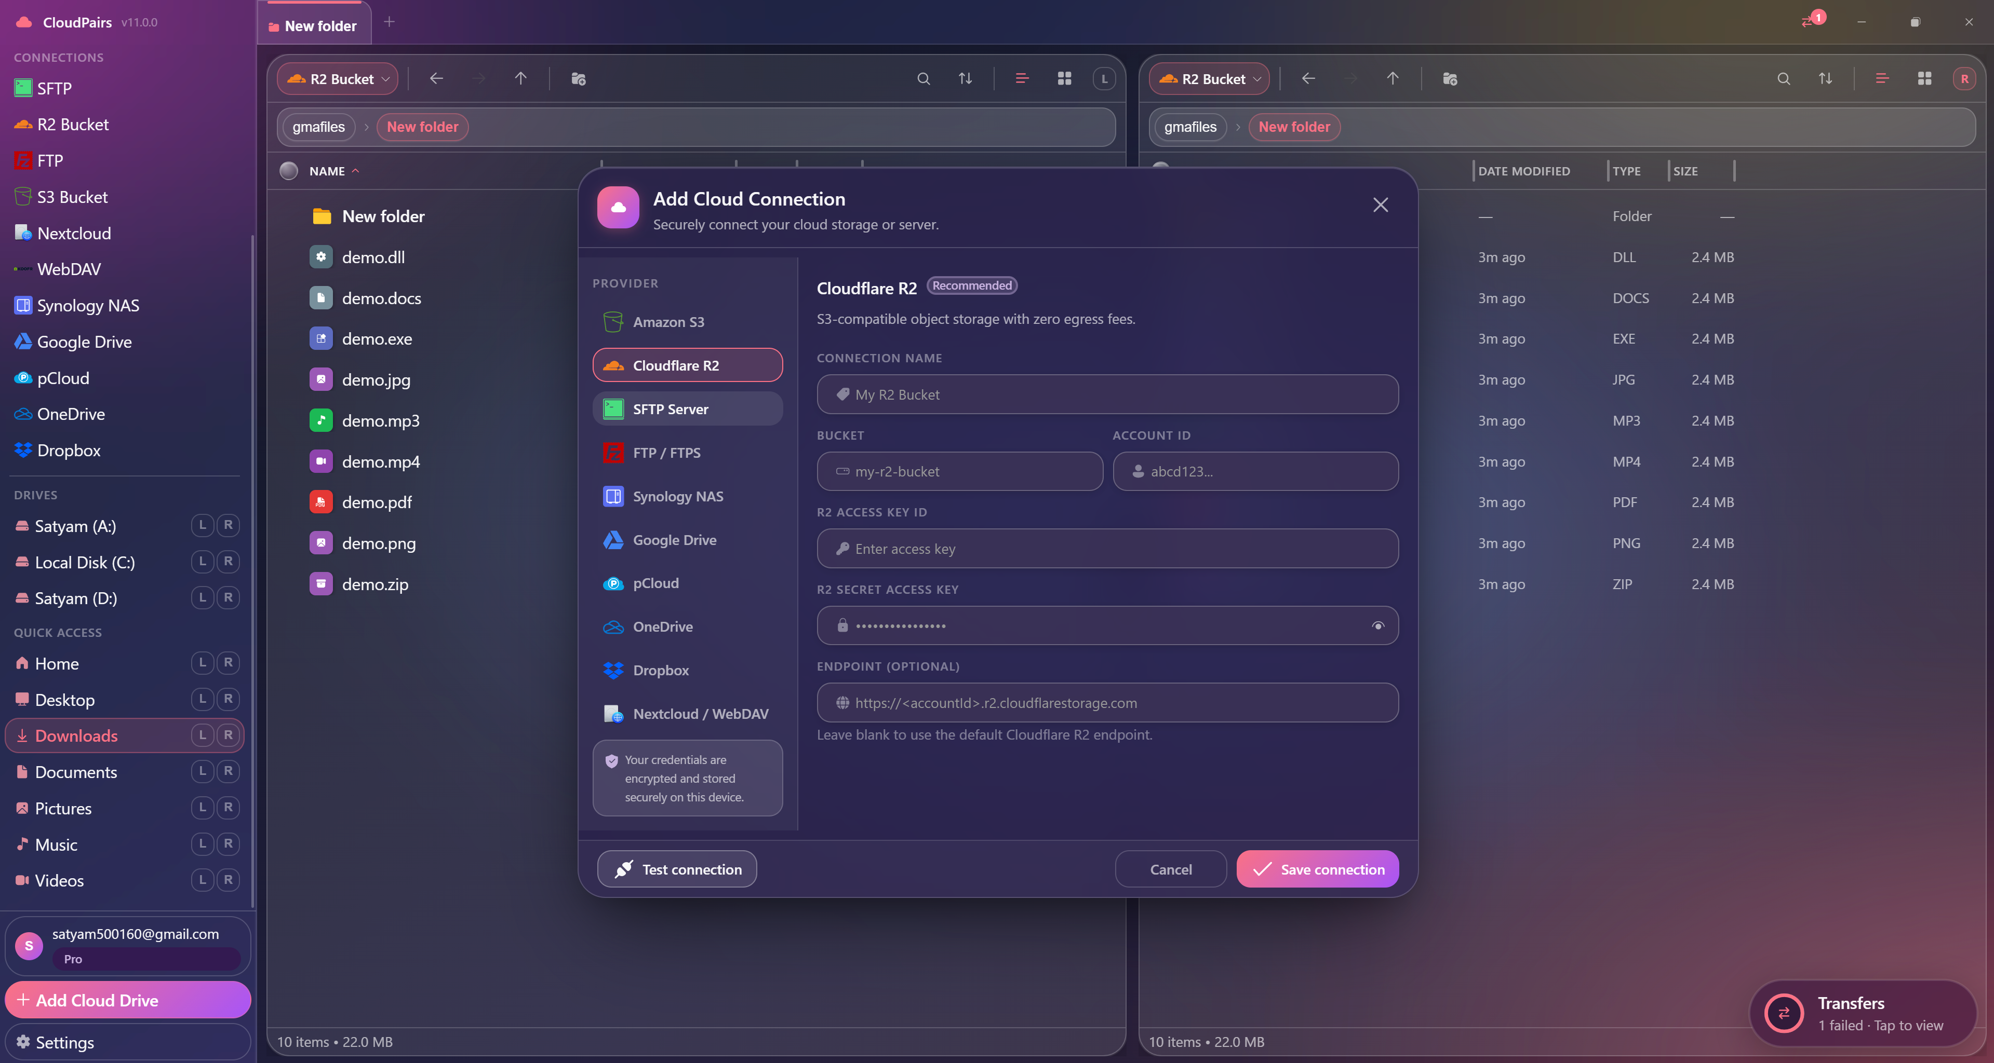Select Nextcloud / WebDAV provider
The height and width of the screenshot is (1063, 1994).
point(687,714)
